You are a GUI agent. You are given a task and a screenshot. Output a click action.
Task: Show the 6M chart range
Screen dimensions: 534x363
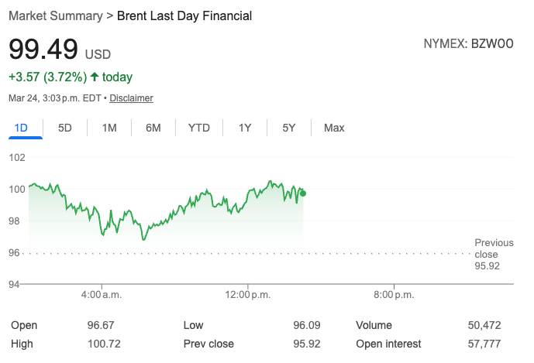(153, 128)
